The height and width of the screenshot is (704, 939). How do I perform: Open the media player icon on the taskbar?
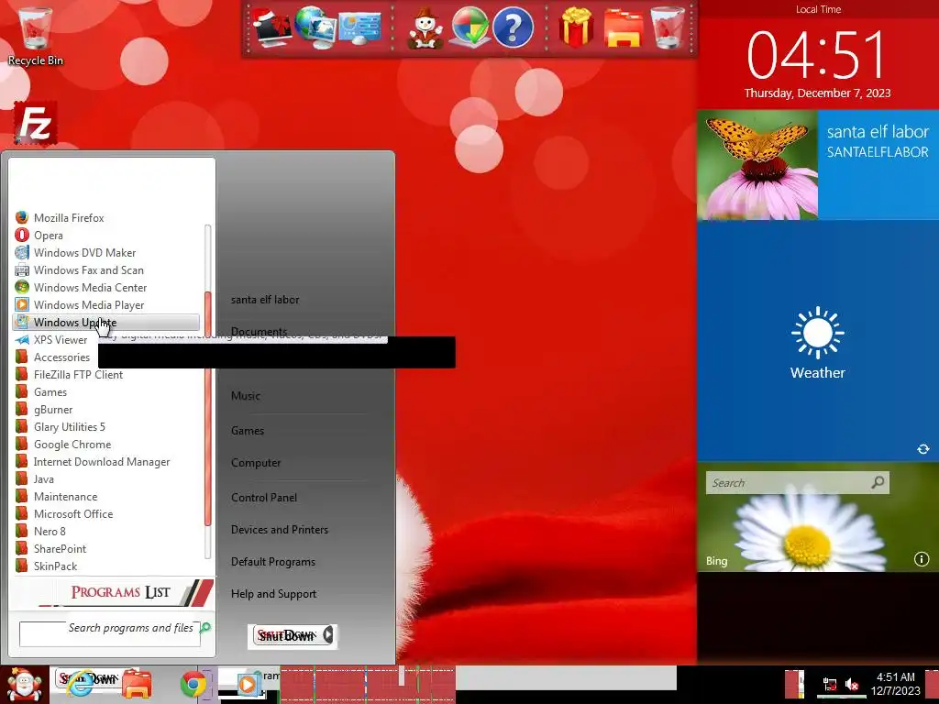point(247,684)
